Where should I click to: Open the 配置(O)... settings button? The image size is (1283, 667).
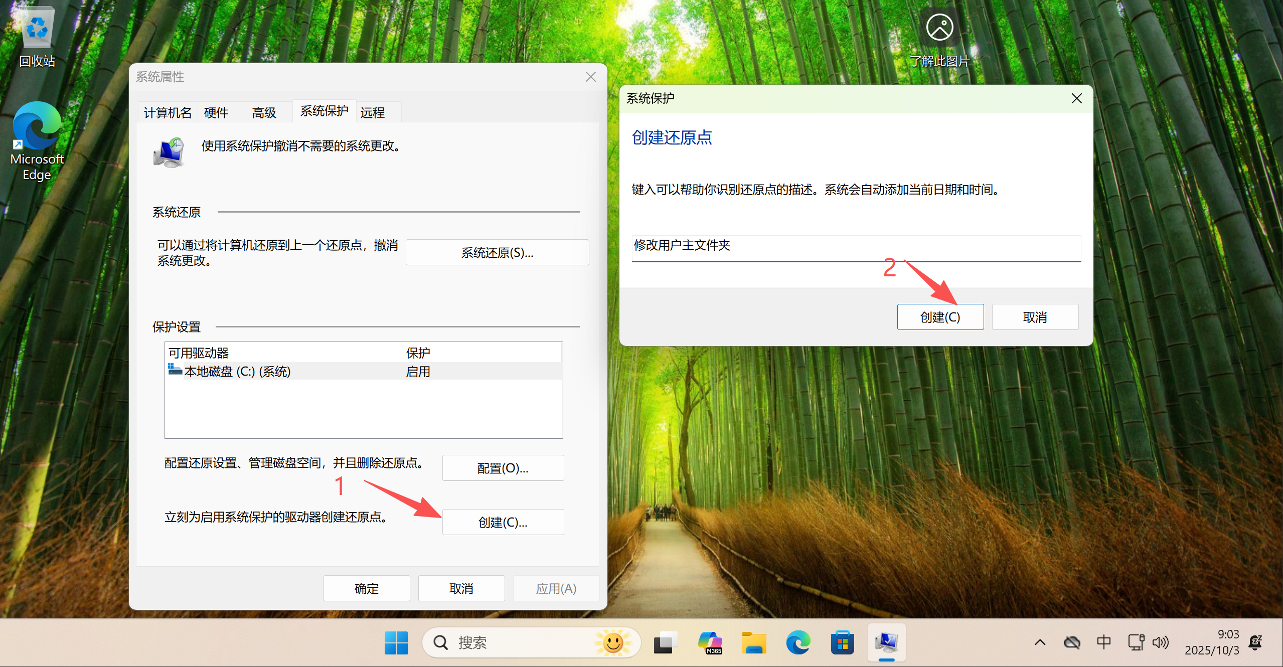point(503,468)
